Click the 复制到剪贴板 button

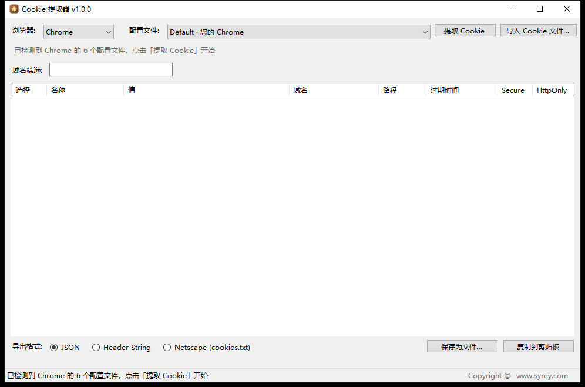[x=538, y=346]
